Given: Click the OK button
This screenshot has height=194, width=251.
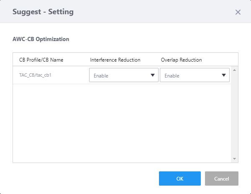Looking at the screenshot, I should (x=179, y=178).
